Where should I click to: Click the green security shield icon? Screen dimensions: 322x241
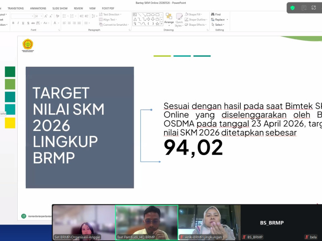click(293, 8)
